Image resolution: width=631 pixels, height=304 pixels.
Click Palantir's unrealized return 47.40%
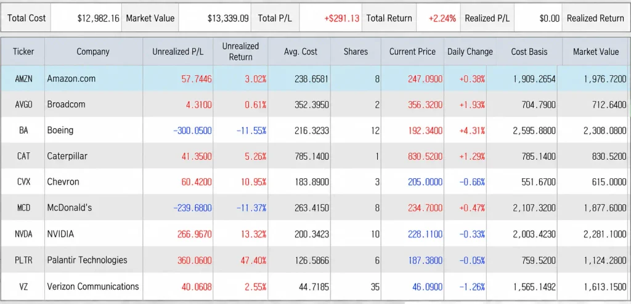[x=253, y=260]
